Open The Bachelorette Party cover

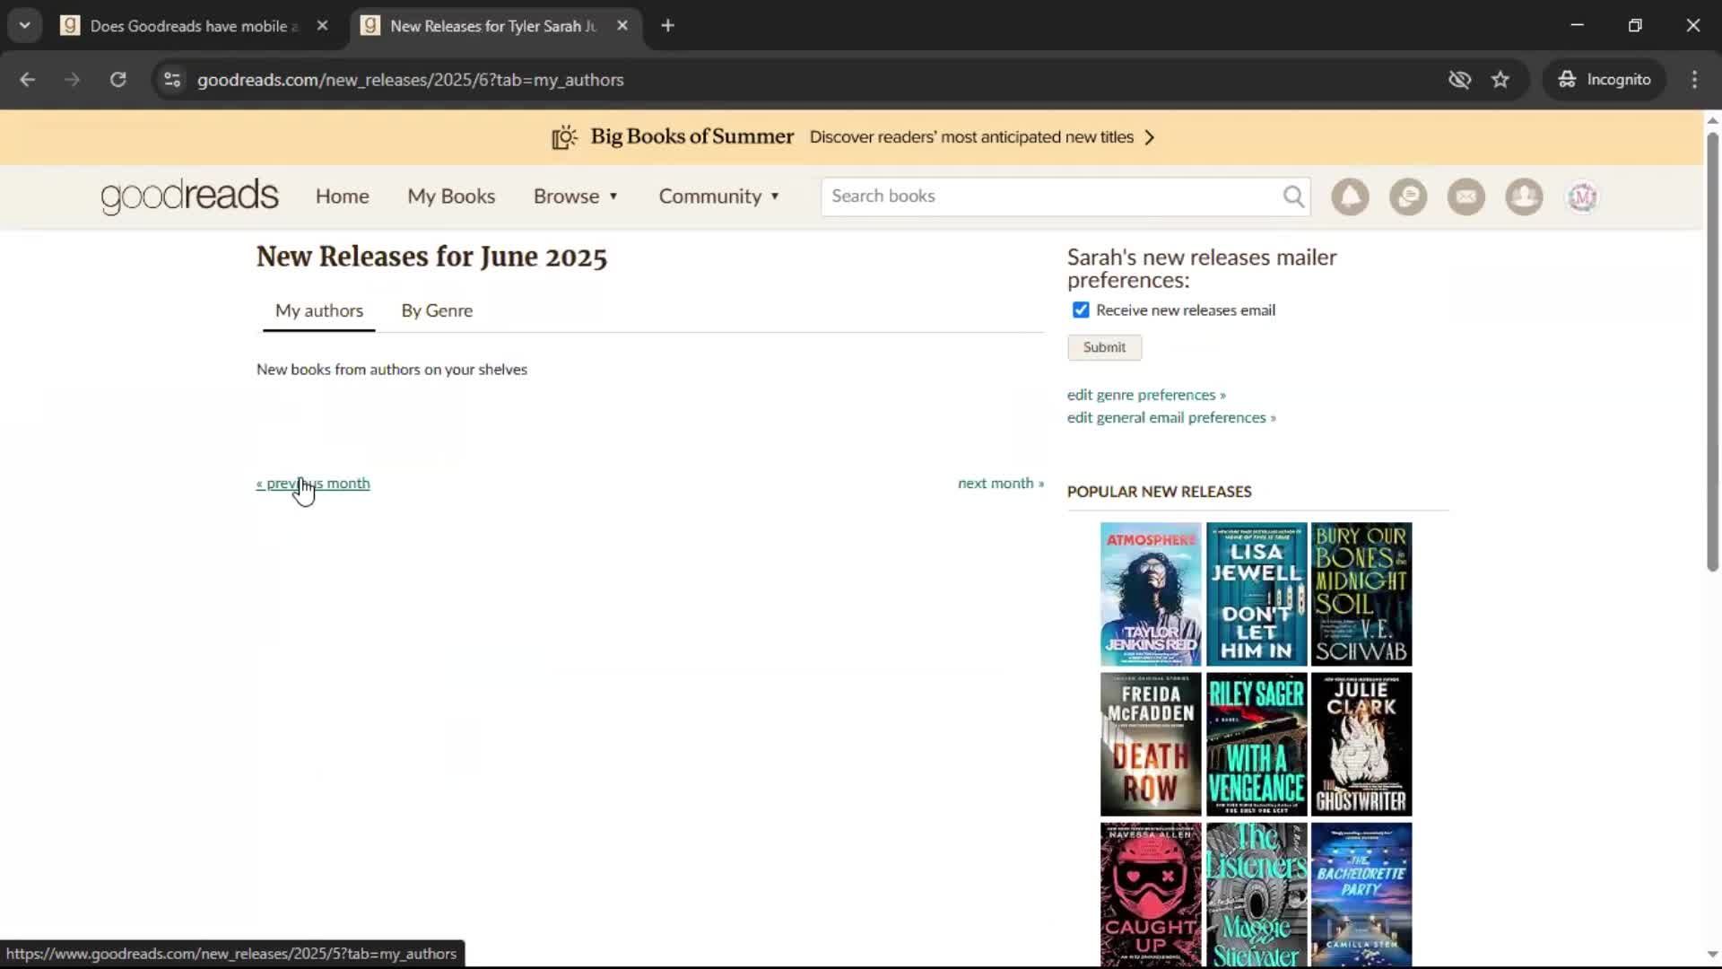[x=1361, y=895]
